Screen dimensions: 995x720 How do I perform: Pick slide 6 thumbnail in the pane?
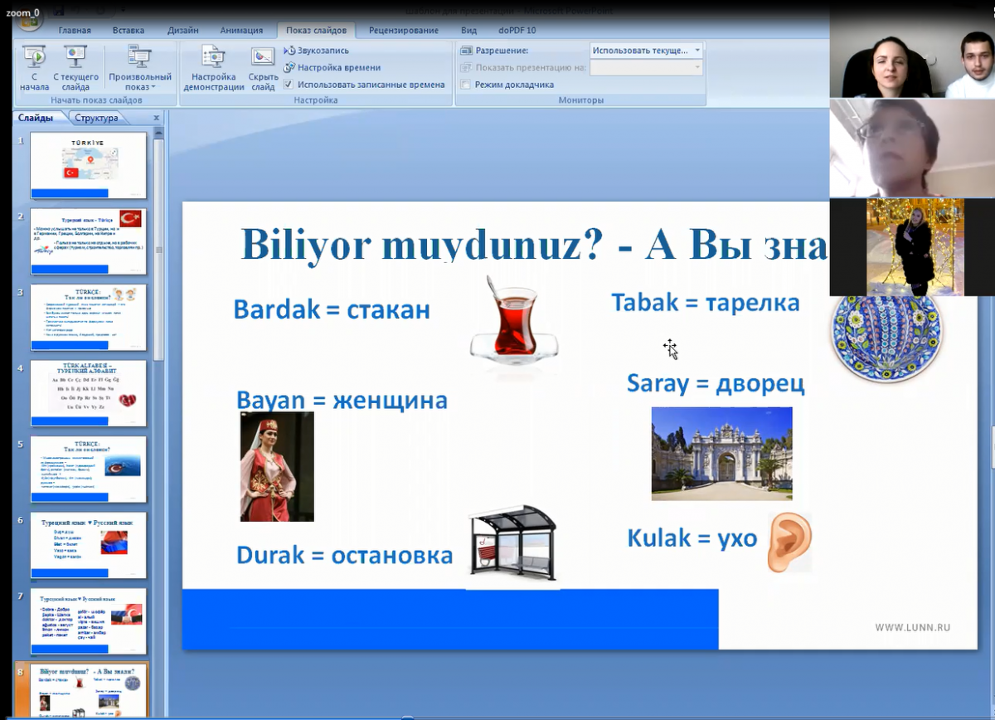pos(89,545)
